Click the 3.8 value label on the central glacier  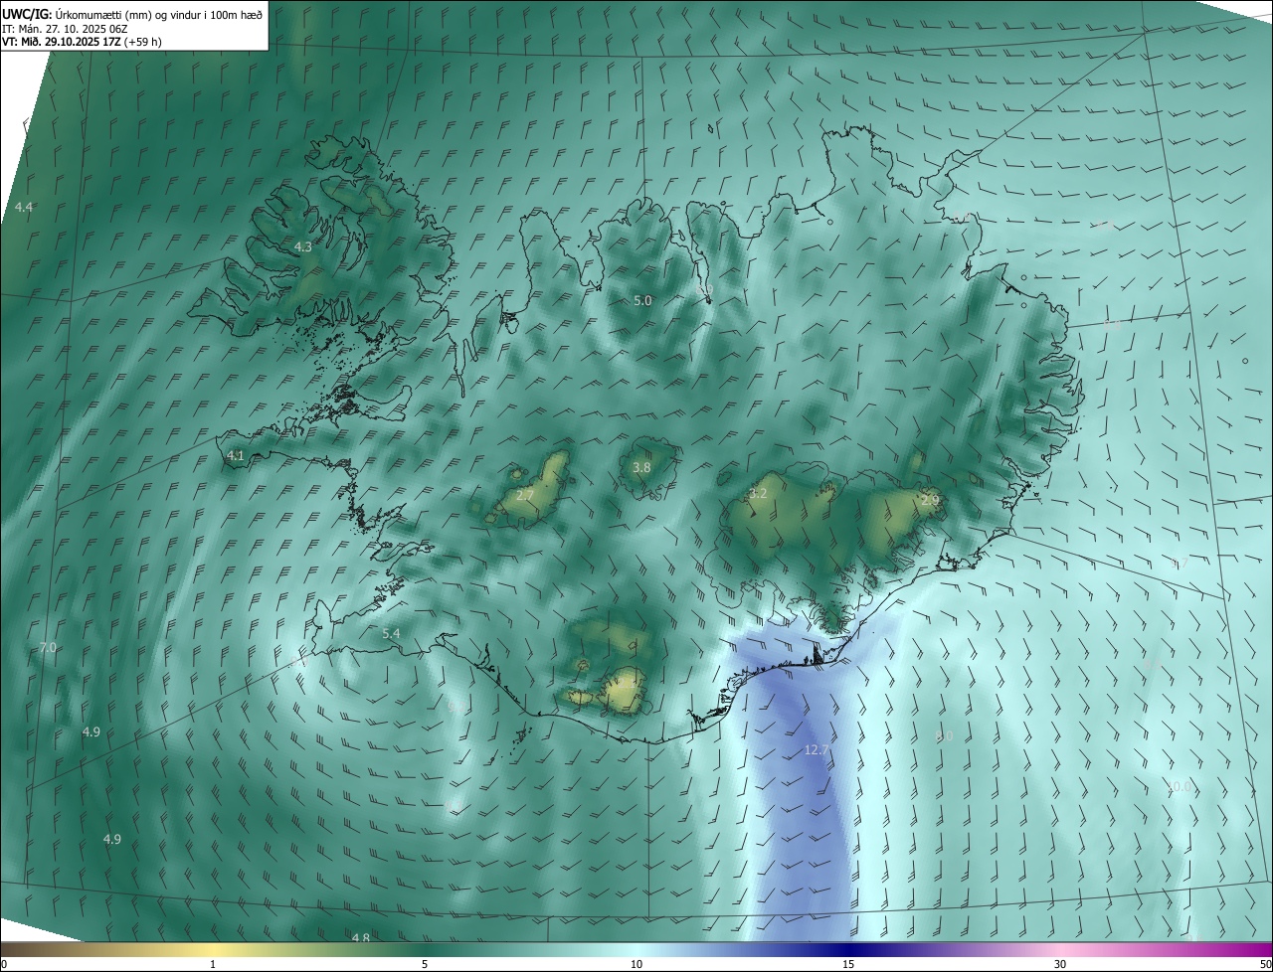641,467
